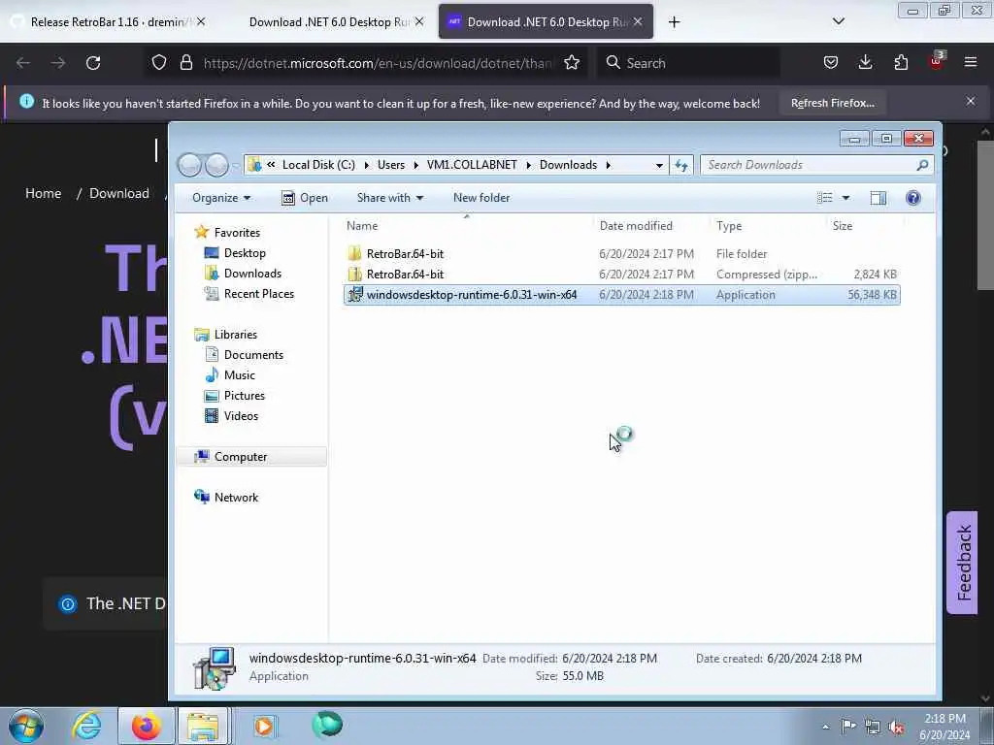Viewport: 994px width, 745px height.
Task: Click the Firefox Search box
Action: click(x=688, y=63)
